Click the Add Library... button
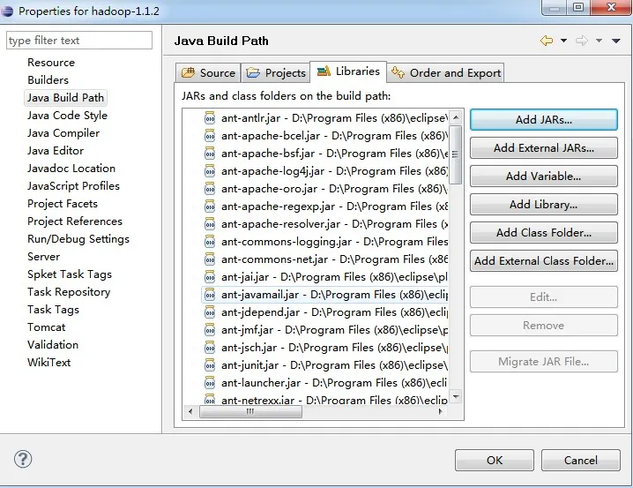Viewport: 633px width, 488px height. pyautogui.click(x=544, y=205)
